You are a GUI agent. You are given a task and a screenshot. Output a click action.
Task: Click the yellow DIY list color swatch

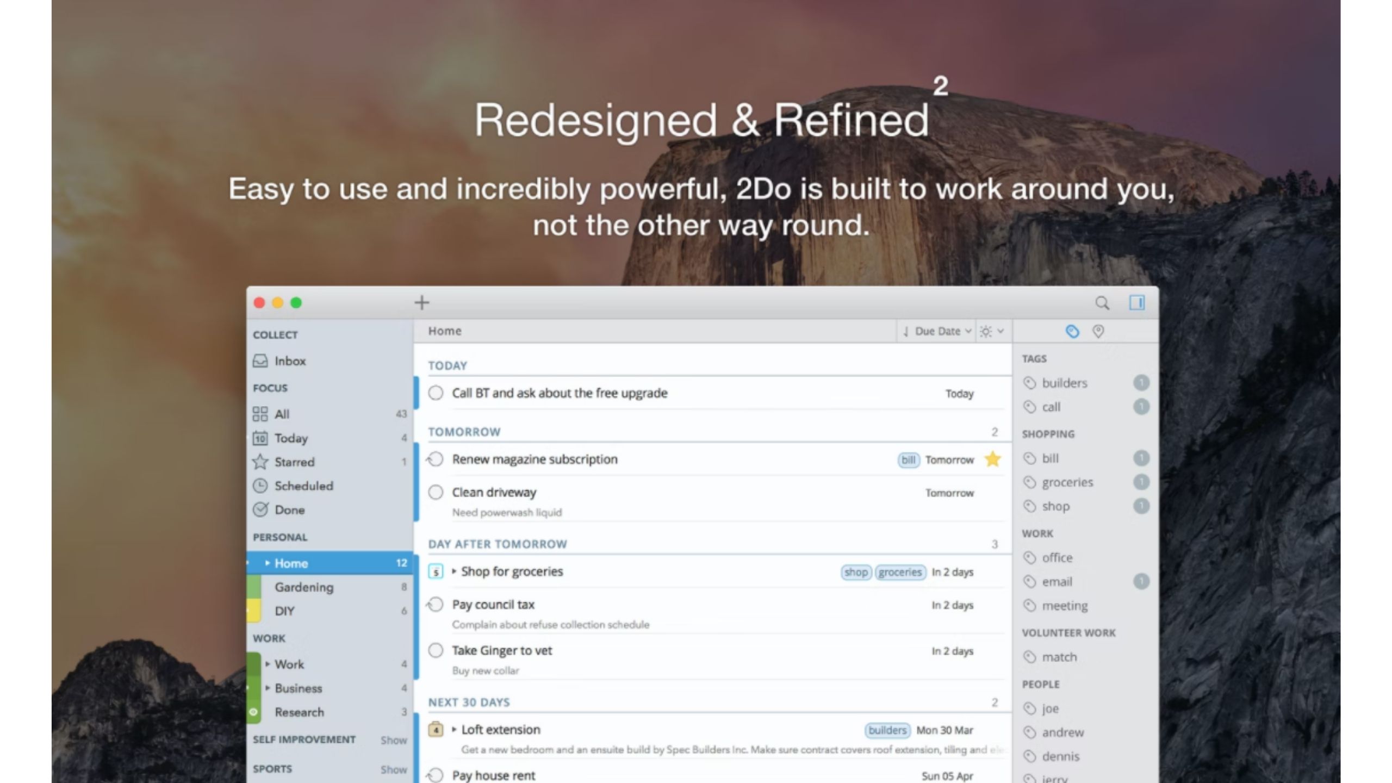pos(253,611)
